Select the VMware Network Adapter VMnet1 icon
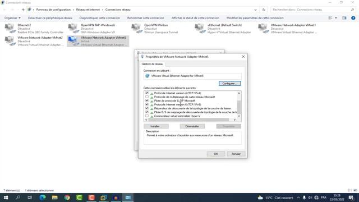Screen dimensions: 359x202 pos(264,29)
